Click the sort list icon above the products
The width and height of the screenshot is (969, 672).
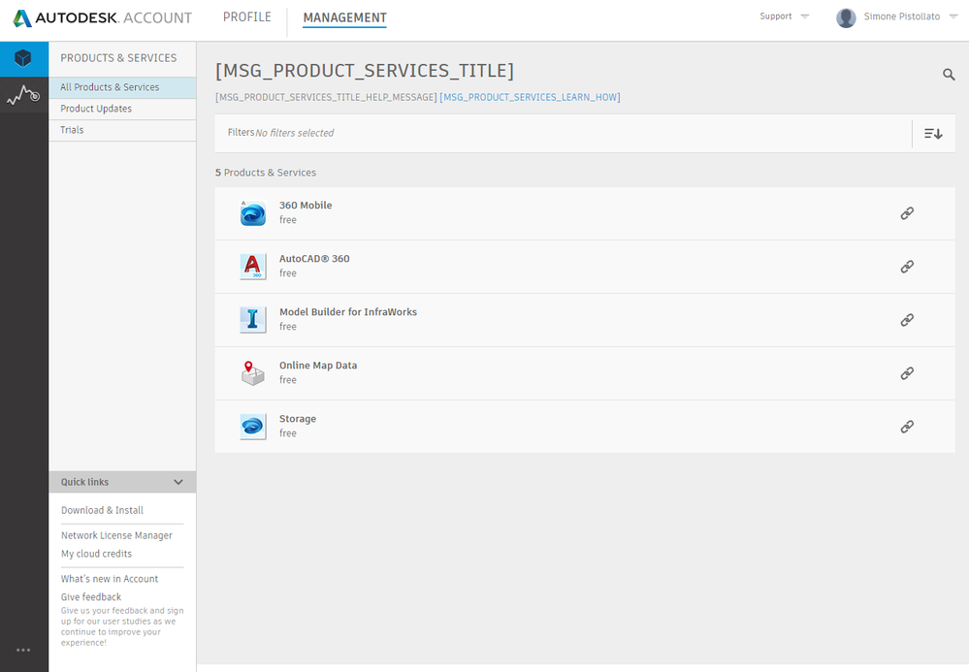(931, 133)
